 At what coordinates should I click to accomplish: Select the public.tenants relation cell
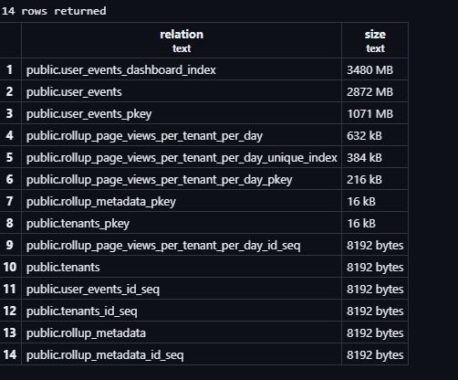(182, 267)
